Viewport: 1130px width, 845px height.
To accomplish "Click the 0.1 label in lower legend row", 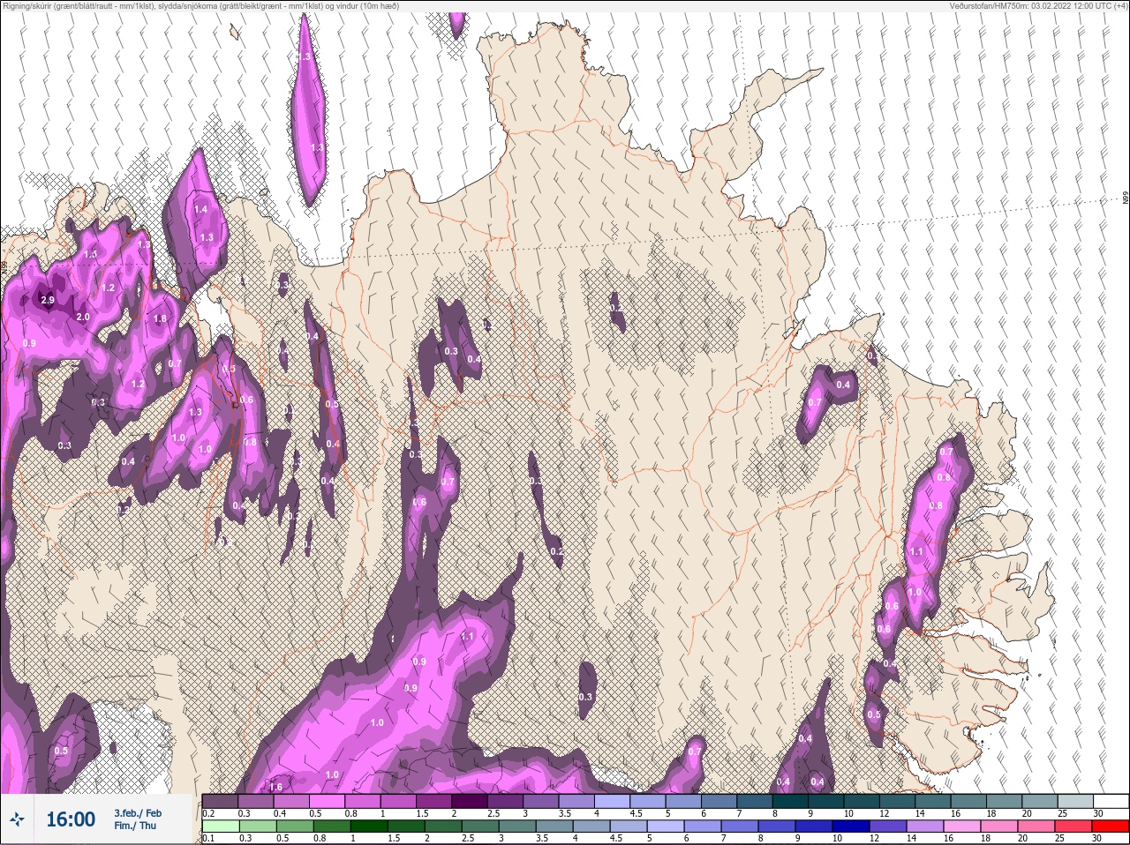I will 208,838.
